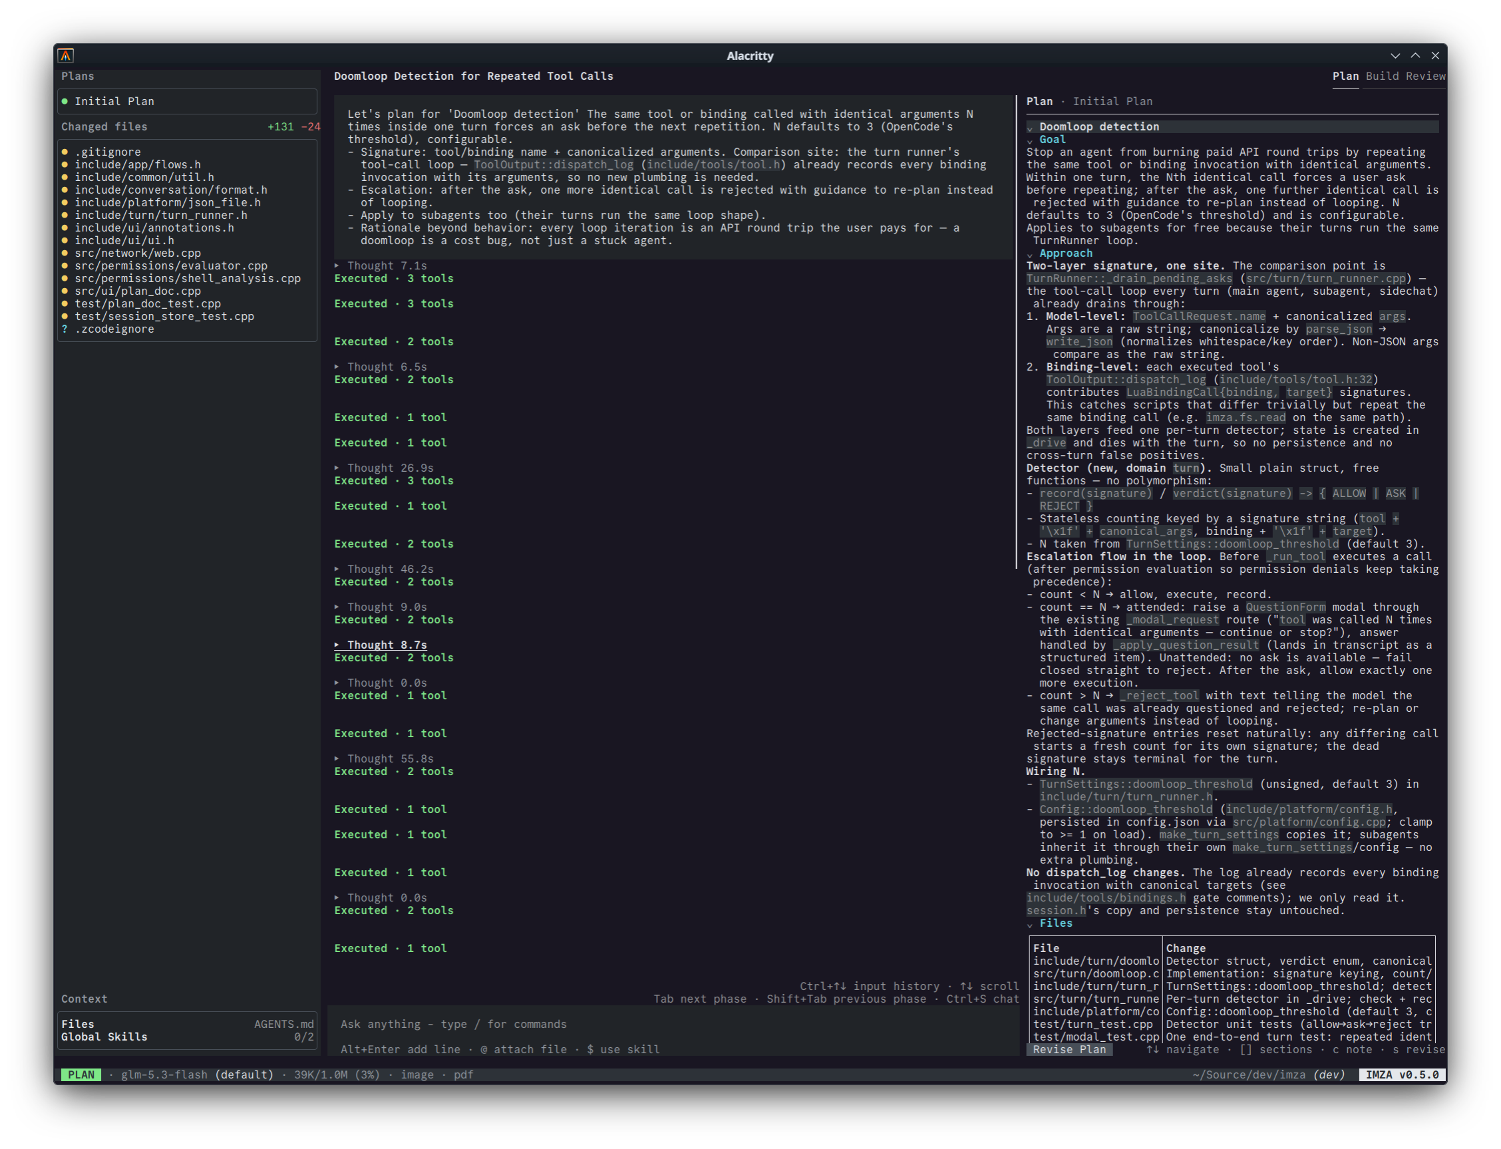Click the Alacritty app icon in title bar
1501x1149 pixels.
[66, 55]
